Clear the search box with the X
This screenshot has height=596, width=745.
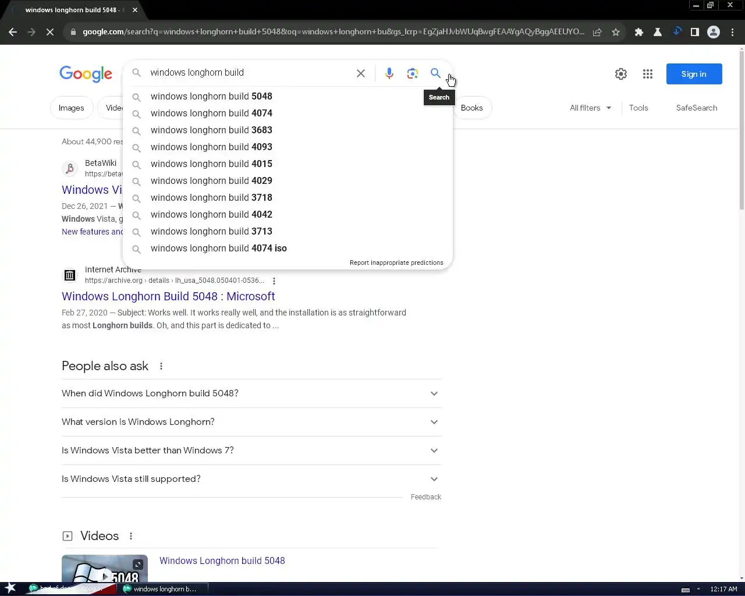(x=361, y=73)
